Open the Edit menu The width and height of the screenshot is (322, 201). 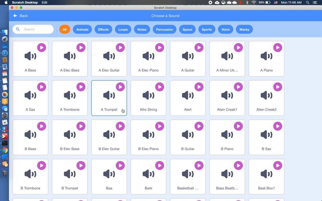(44, 2)
